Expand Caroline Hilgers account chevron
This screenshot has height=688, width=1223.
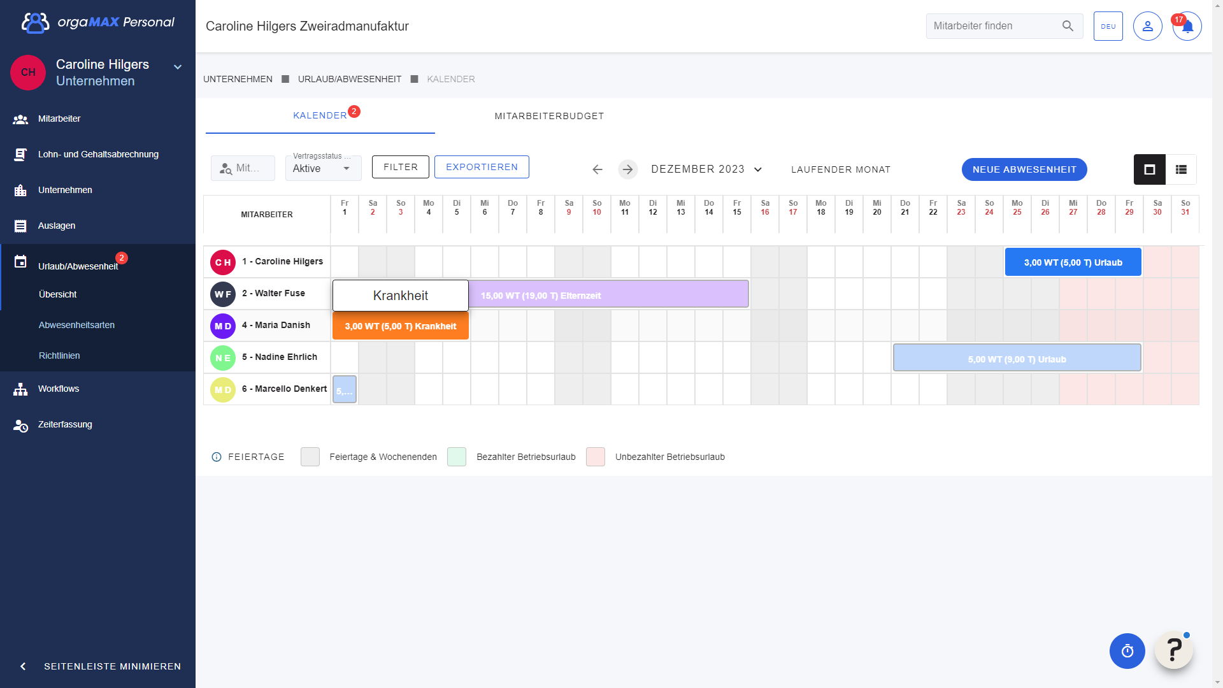[x=178, y=67]
